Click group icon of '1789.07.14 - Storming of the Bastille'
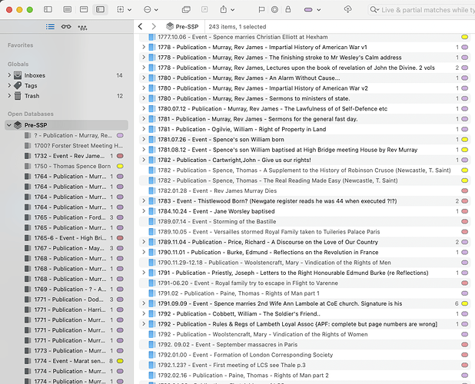This screenshot has height=384, width=475. click(151, 221)
